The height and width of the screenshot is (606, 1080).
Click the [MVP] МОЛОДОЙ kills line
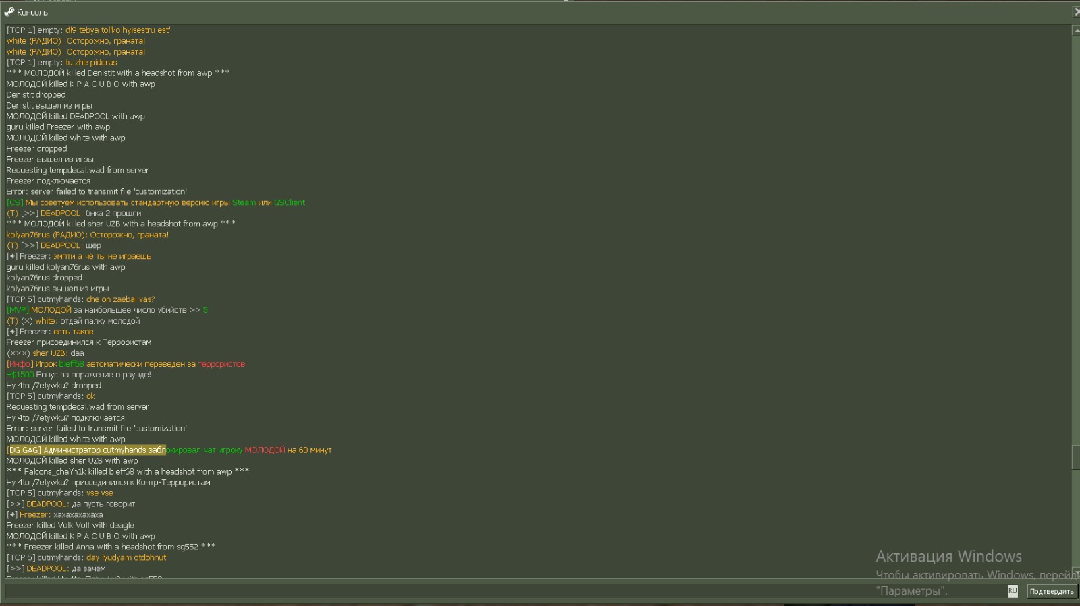pos(107,310)
